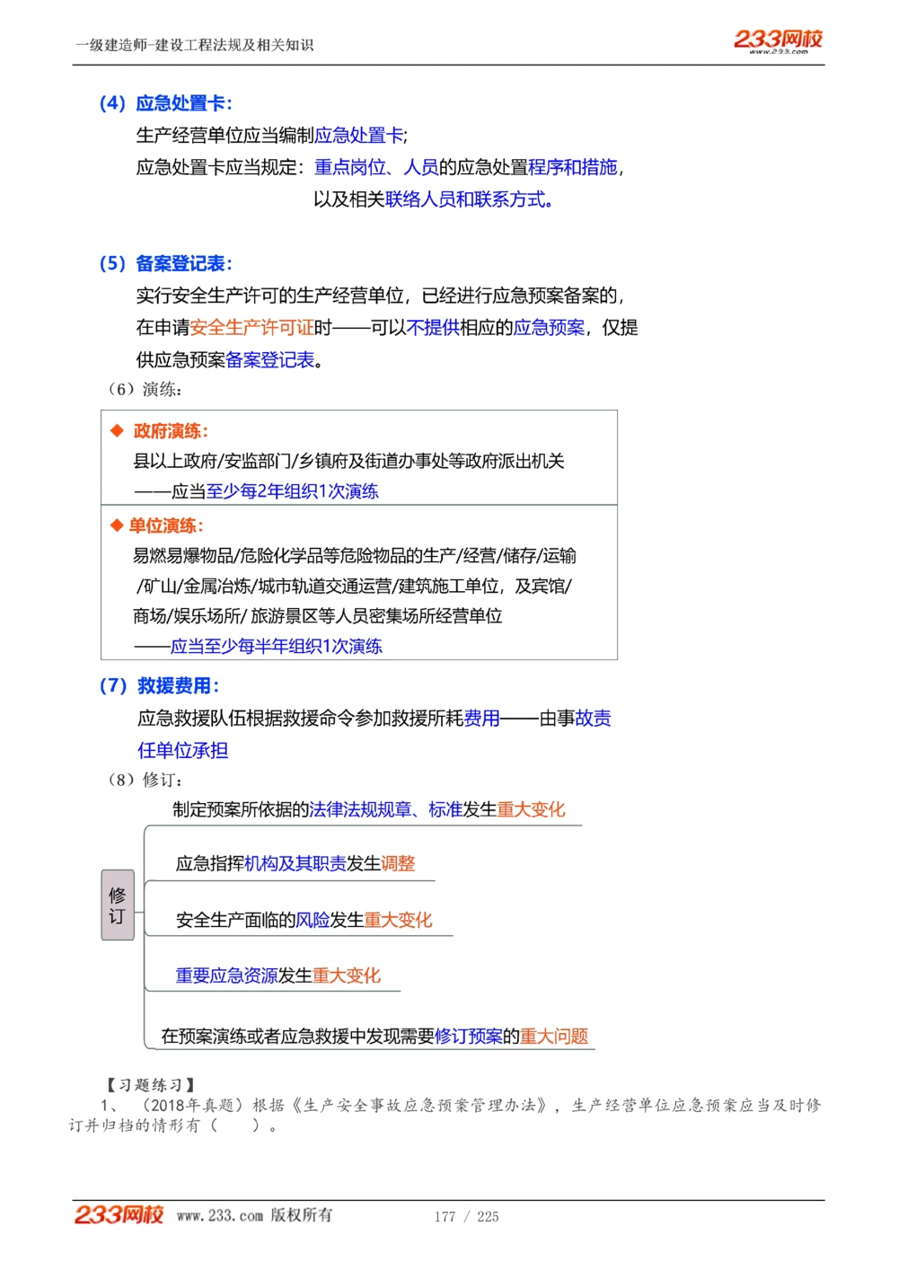Select the highlighted text 应急处置卡 in blue
The height and width of the screenshot is (1271, 898).
361,134
